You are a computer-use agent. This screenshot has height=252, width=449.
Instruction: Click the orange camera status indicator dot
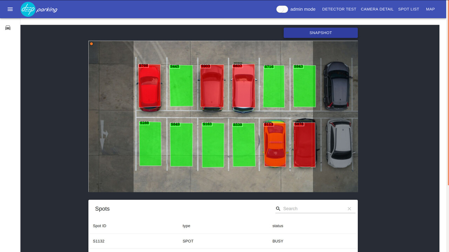pos(92,44)
